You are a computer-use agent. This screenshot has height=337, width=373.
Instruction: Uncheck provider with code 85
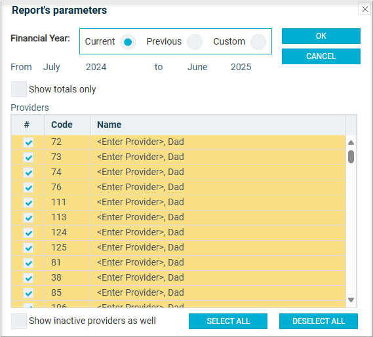[28, 293]
